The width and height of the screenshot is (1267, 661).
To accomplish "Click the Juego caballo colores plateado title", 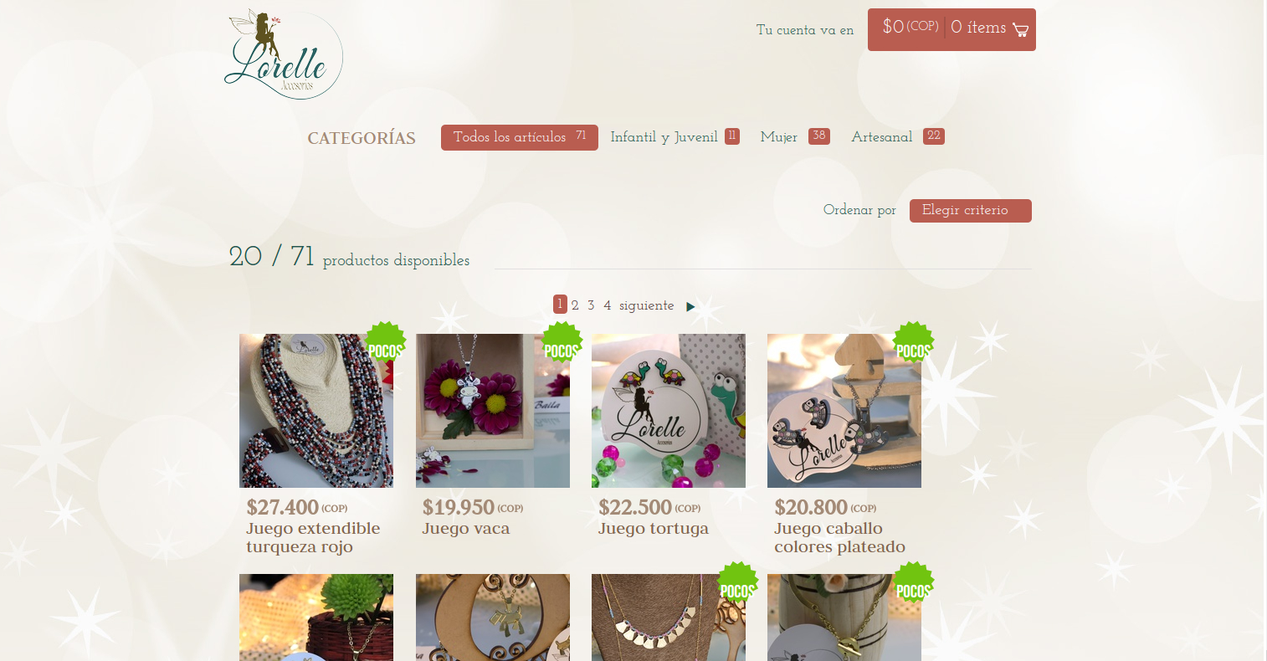I will 839,538.
